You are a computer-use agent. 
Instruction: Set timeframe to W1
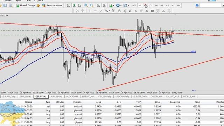coord(156,6)
